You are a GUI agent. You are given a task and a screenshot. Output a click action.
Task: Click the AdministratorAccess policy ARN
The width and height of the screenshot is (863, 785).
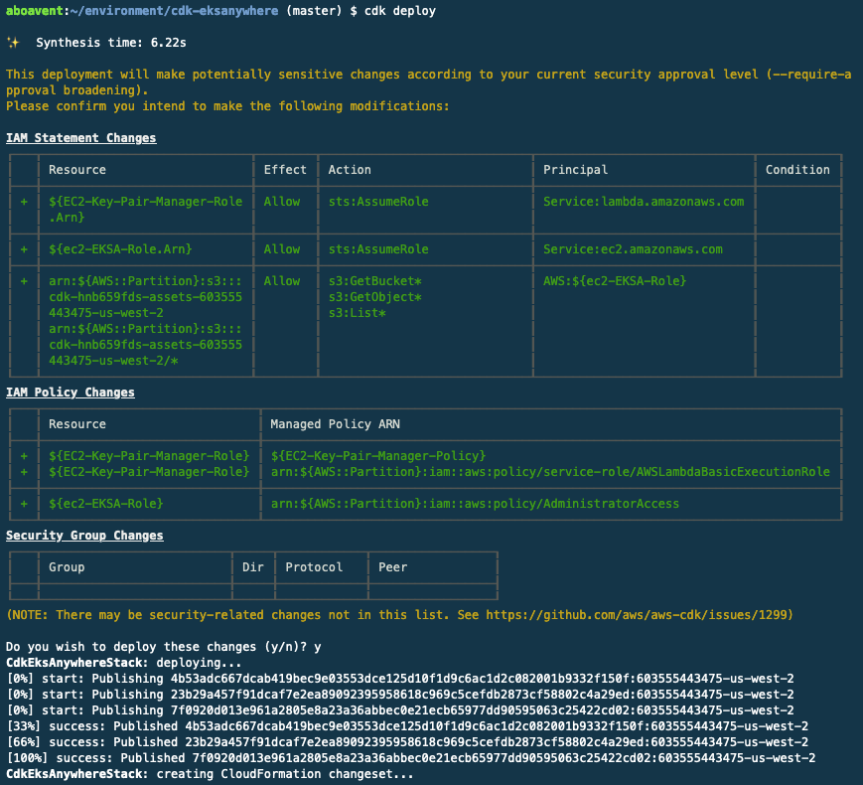pos(475,504)
